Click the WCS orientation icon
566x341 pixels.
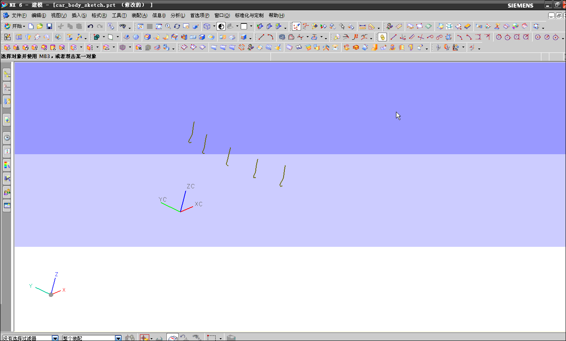click(306, 26)
